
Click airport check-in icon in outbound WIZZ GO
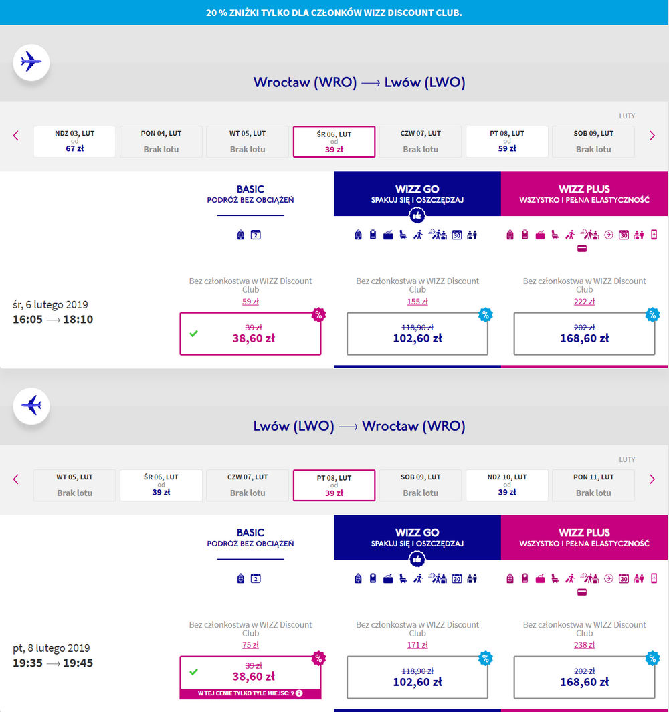coord(438,235)
